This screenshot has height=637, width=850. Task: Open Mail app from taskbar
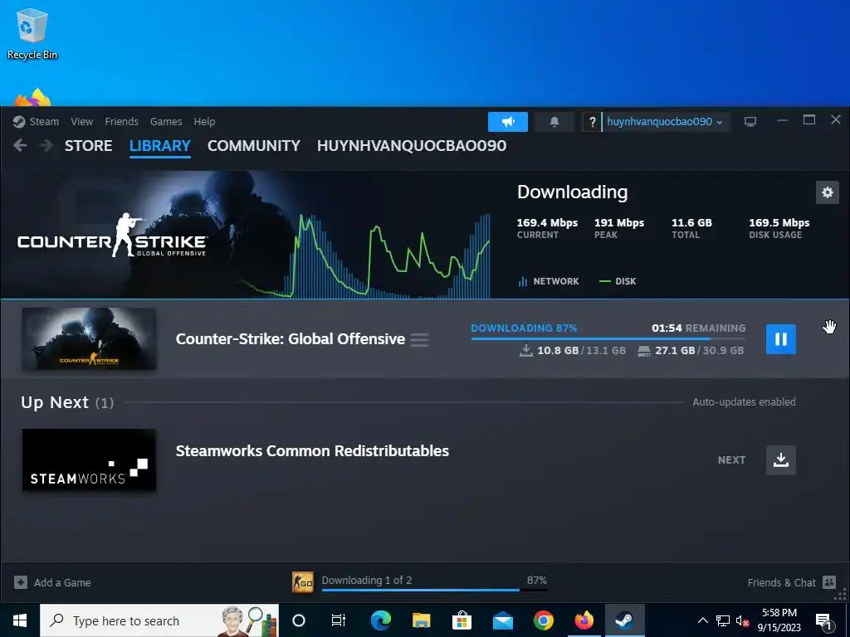[x=502, y=620]
